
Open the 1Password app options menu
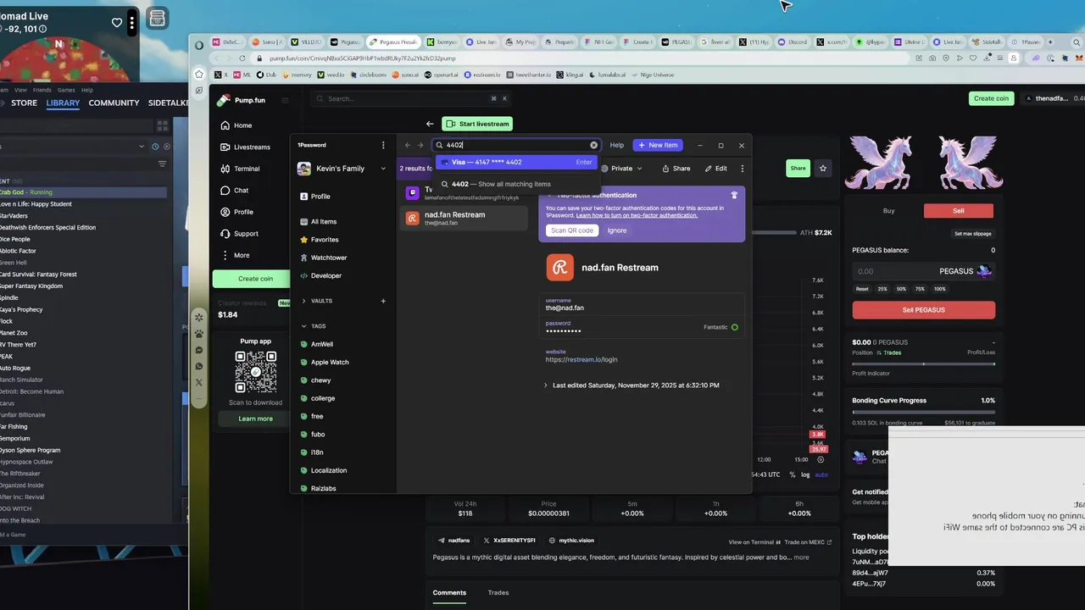(x=383, y=145)
